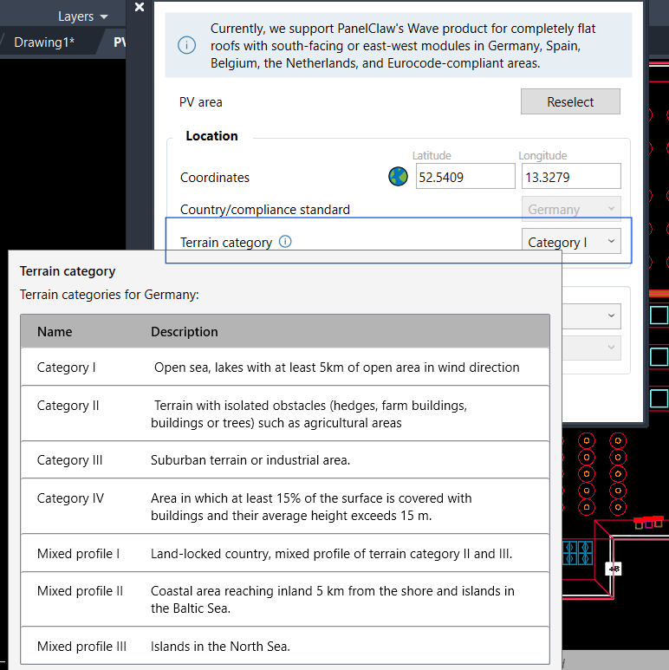The height and width of the screenshot is (670, 669).
Task: Click the Category III row in the table
Action: 284,460
